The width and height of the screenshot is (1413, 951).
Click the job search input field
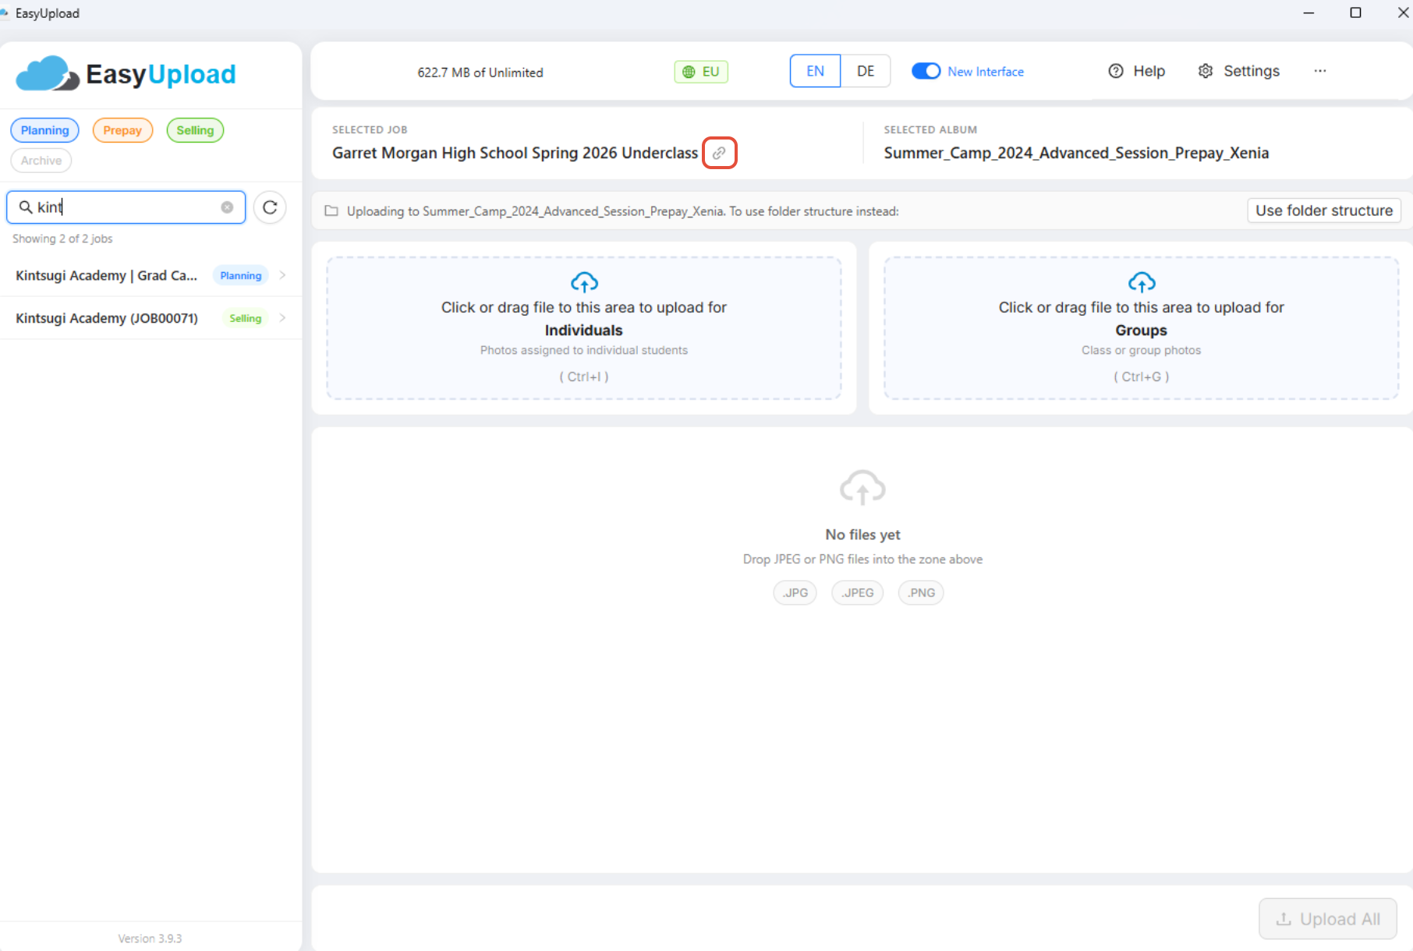[126, 207]
